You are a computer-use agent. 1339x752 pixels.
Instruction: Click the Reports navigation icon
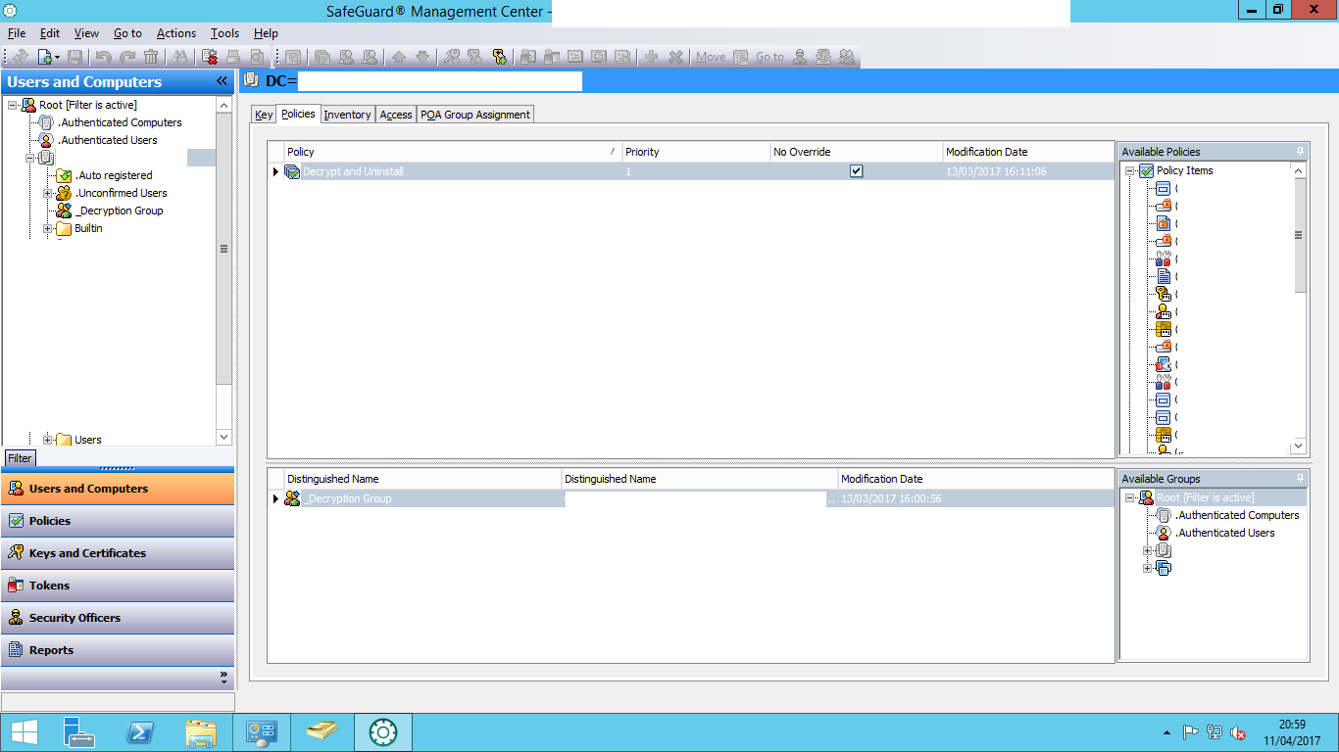tap(15, 649)
